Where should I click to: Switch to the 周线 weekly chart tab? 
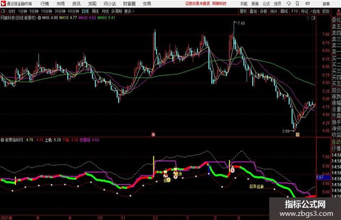click(95, 11)
